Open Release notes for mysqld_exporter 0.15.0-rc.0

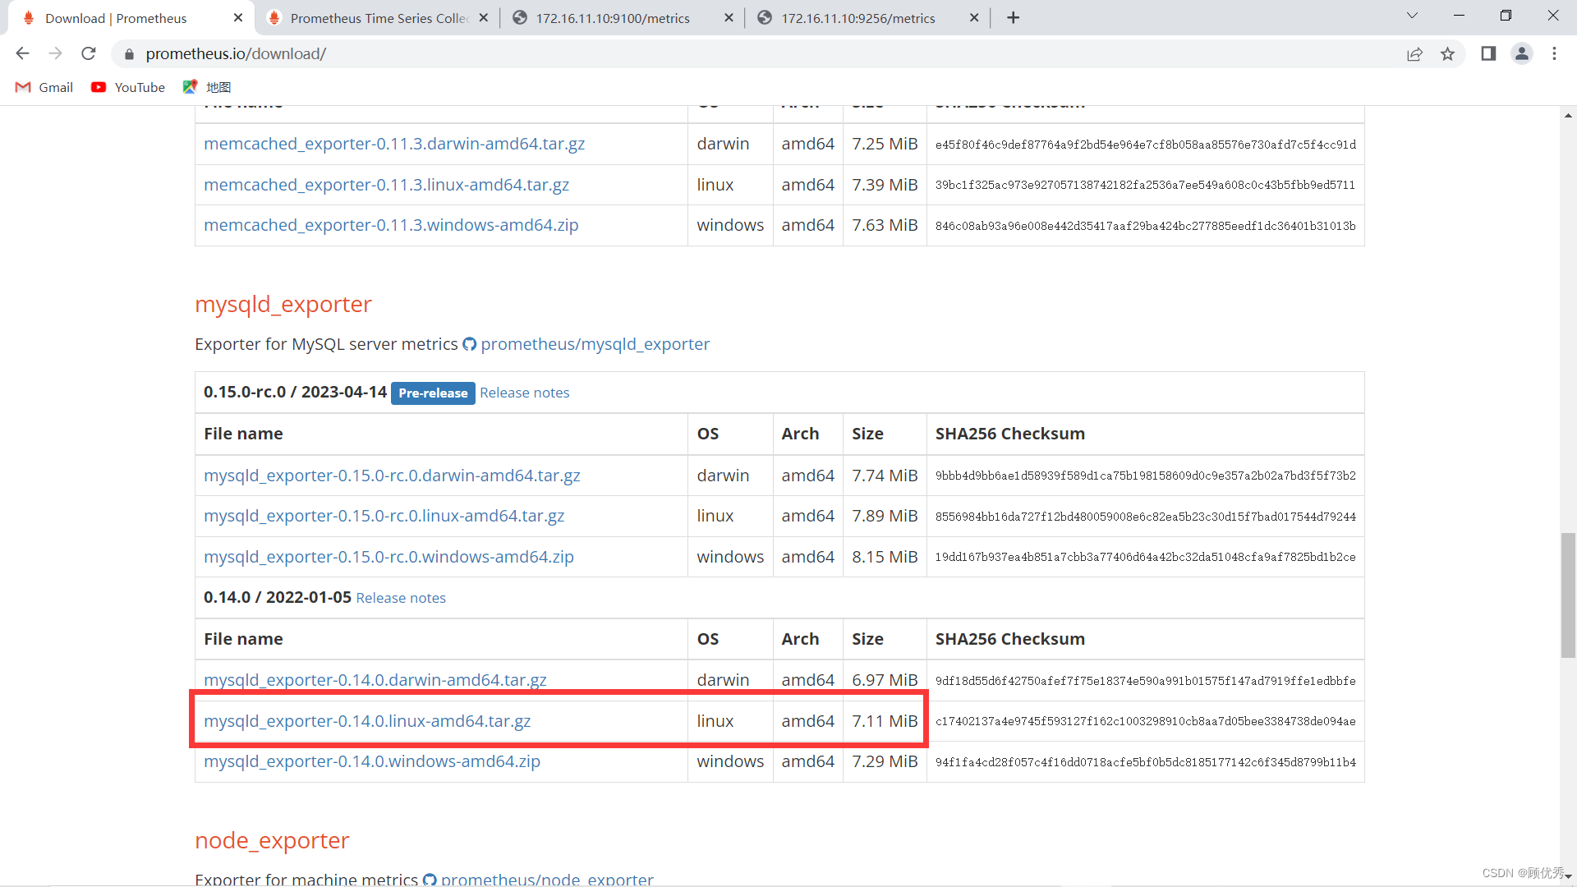pos(525,393)
